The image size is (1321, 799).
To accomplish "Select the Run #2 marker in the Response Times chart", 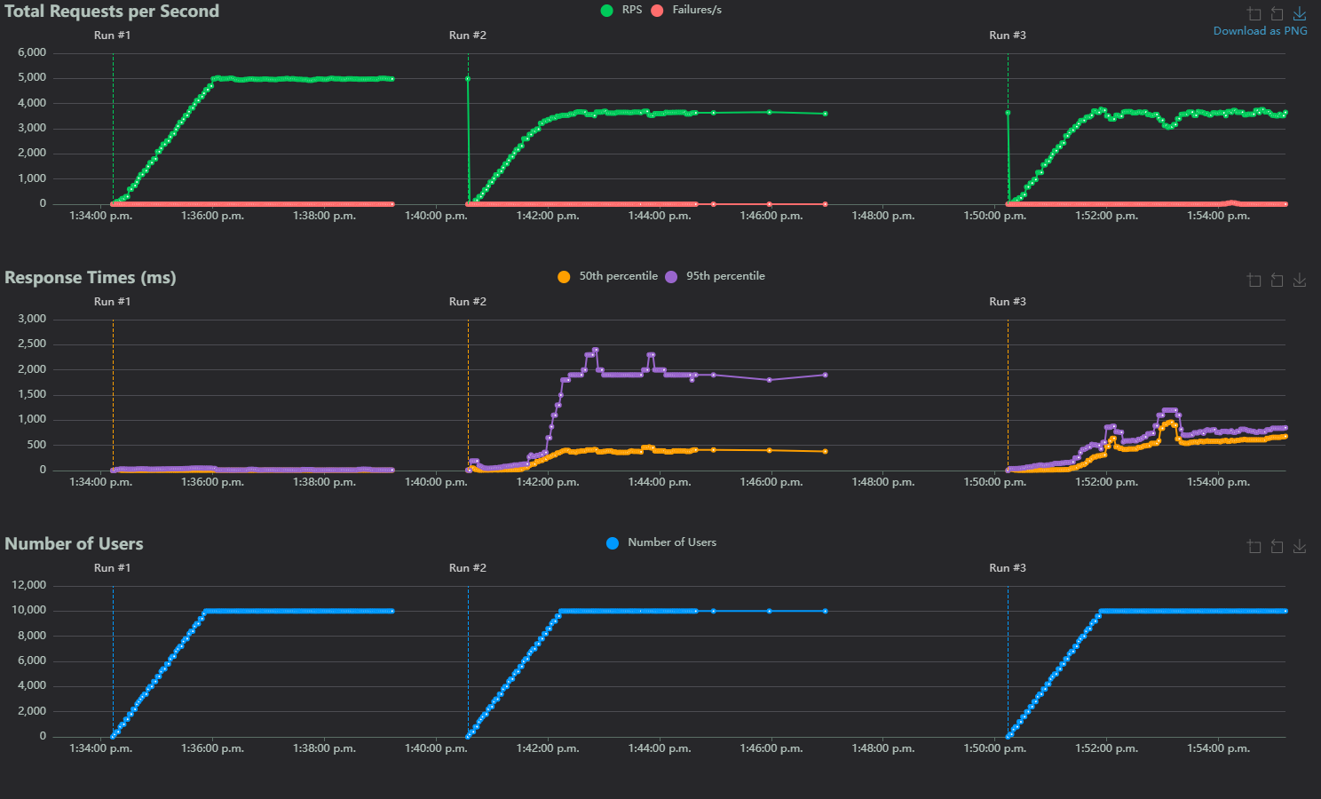I will click(468, 302).
